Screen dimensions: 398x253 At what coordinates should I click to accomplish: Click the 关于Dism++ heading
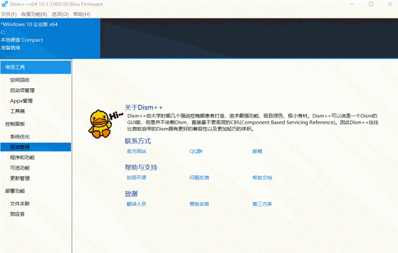click(143, 107)
